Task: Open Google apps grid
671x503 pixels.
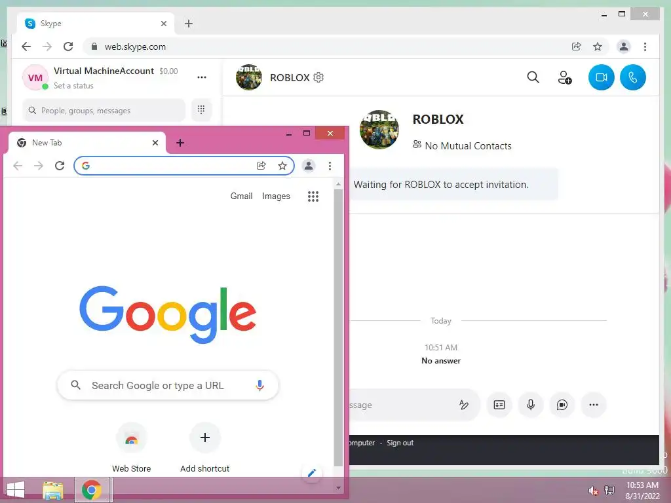Action: coord(313,196)
